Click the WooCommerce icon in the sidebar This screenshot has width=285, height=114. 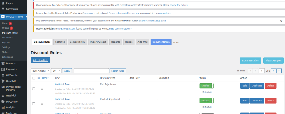[3, 17]
